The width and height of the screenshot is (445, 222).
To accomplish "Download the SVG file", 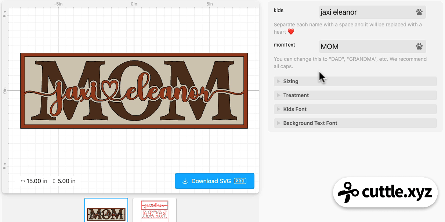I will [214, 181].
